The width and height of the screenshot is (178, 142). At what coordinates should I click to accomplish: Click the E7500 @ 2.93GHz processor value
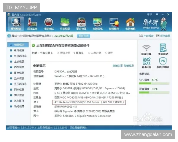click(x=76, y=84)
